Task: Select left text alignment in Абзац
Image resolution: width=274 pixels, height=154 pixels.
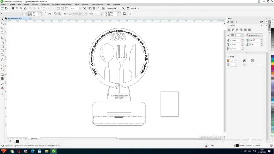Action: tap(233, 30)
